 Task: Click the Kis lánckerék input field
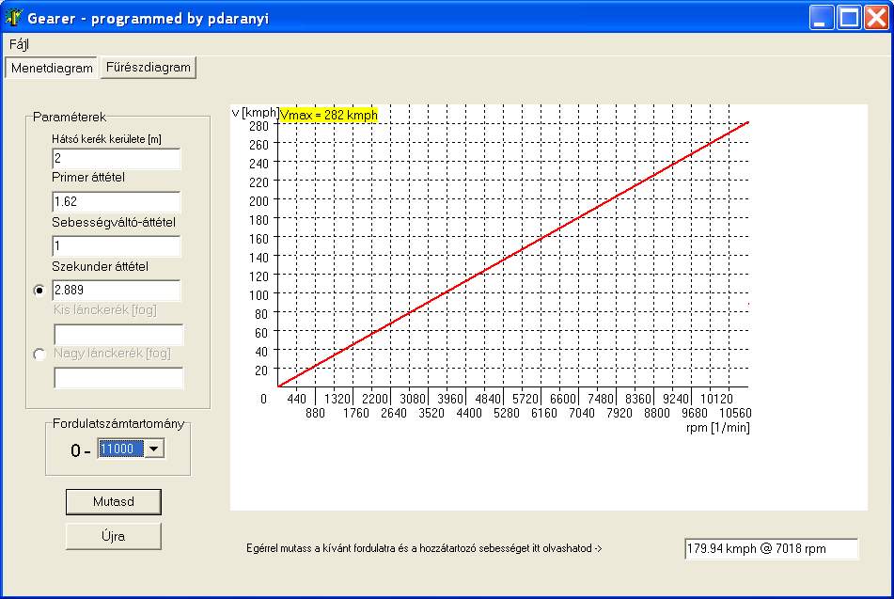pos(118,335)
